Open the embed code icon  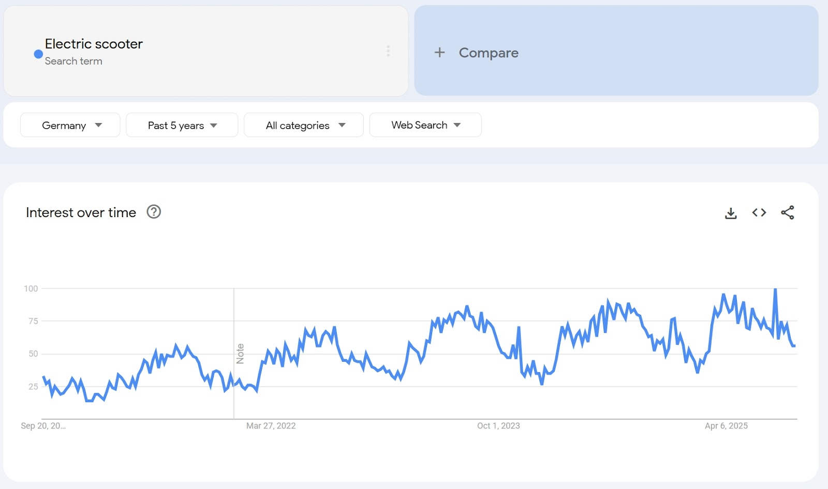tap(759, 213)
